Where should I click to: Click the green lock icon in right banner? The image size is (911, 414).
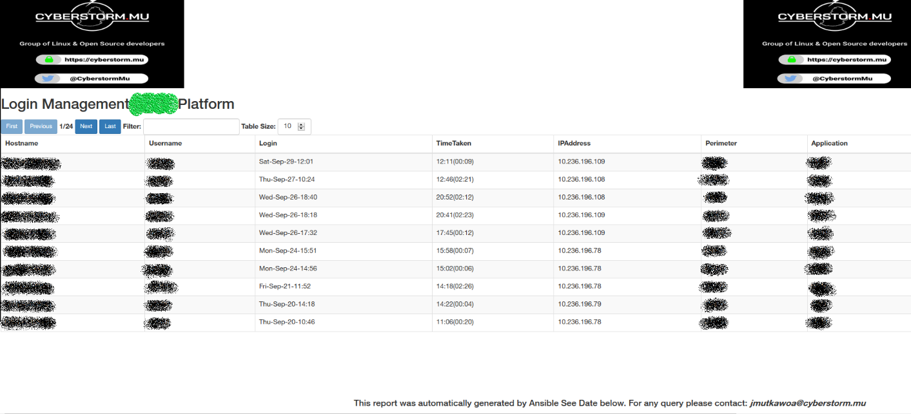(x=792, y=60)
